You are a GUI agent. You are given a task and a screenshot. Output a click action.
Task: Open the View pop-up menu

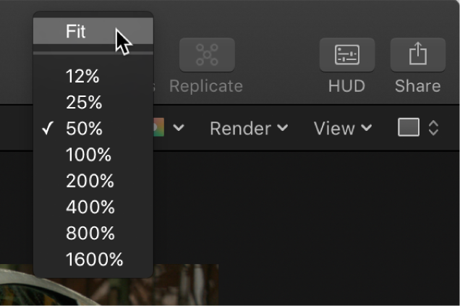pos(343,128)
